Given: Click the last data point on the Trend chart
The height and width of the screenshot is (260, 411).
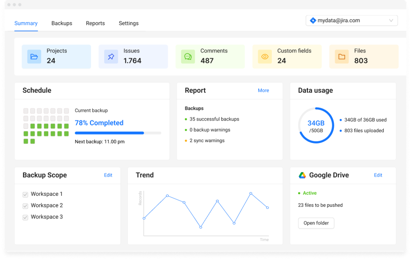Looking at the screenshot, I should pos(267,208).
